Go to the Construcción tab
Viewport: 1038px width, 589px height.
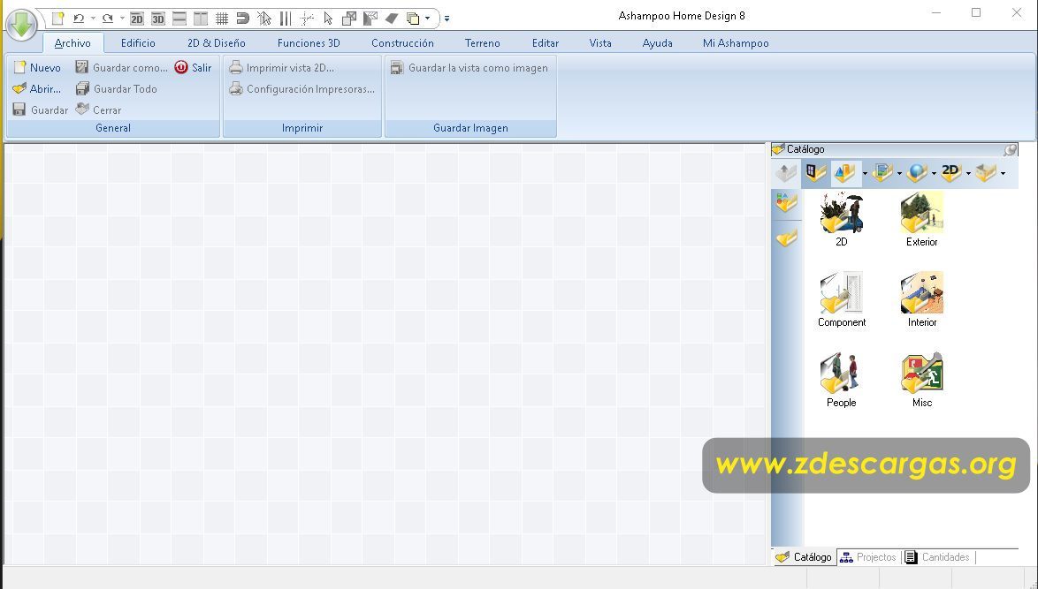pos(402,43)
